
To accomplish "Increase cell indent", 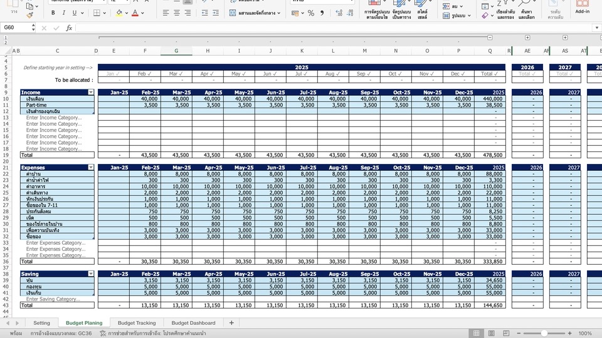I will point(216,13).
